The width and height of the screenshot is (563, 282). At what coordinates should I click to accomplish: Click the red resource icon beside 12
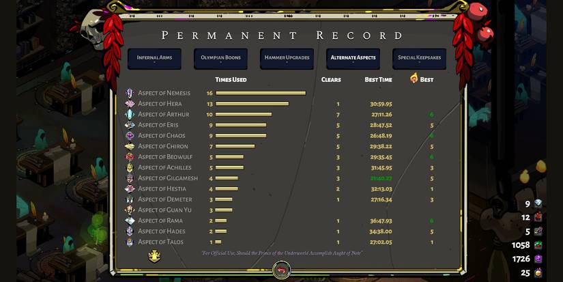(538, 217)
